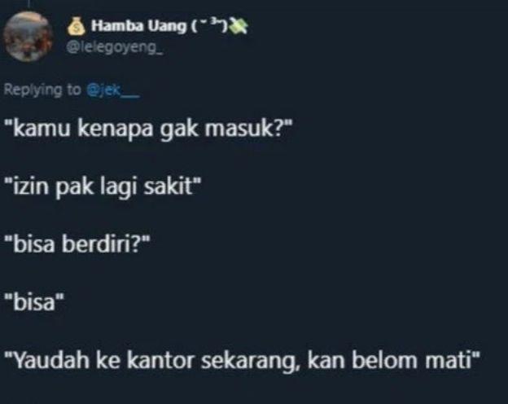Open the @jek__ mention link
508x404 pixels.
[113, 90]
